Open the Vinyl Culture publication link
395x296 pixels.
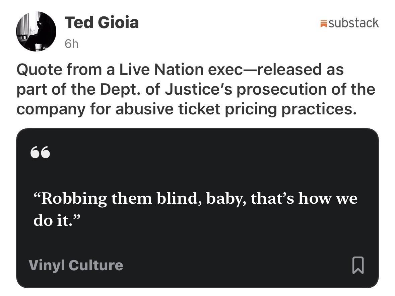point(76,265)
